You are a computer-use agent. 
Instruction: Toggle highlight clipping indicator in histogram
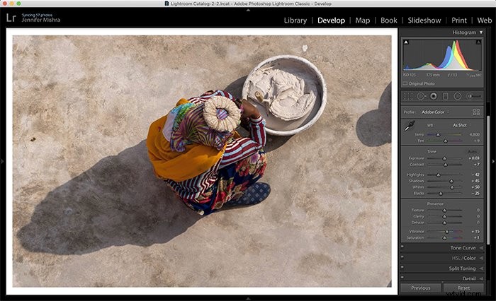click(x=478, y=42)
